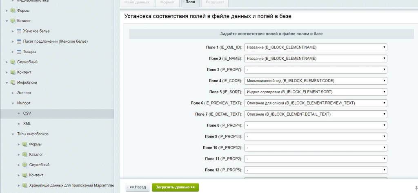The height and width of the screenshot is (193, 418).
Task: Click the top-level Каталог section icon
Action: (13, 21)
